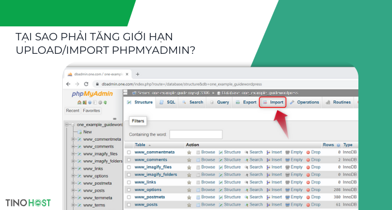Star www_imagify_files table as favorite
Screen dimensions: 392x210
coord(189,167)
